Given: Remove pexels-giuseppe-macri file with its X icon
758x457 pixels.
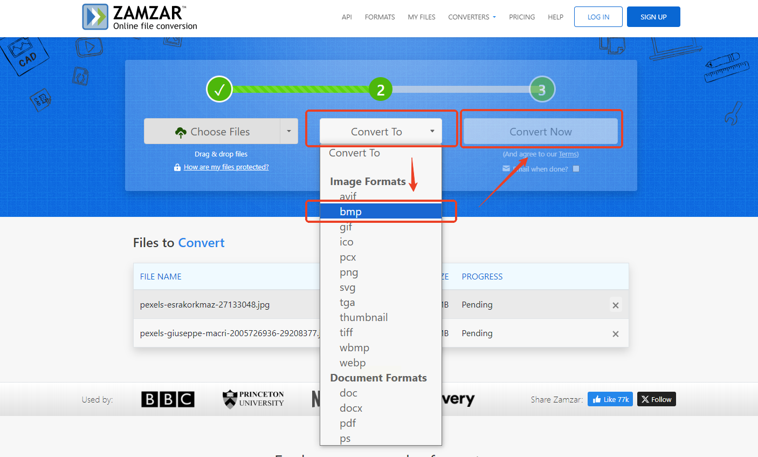Looking at the screenshot, I should (x=615, y=334).
